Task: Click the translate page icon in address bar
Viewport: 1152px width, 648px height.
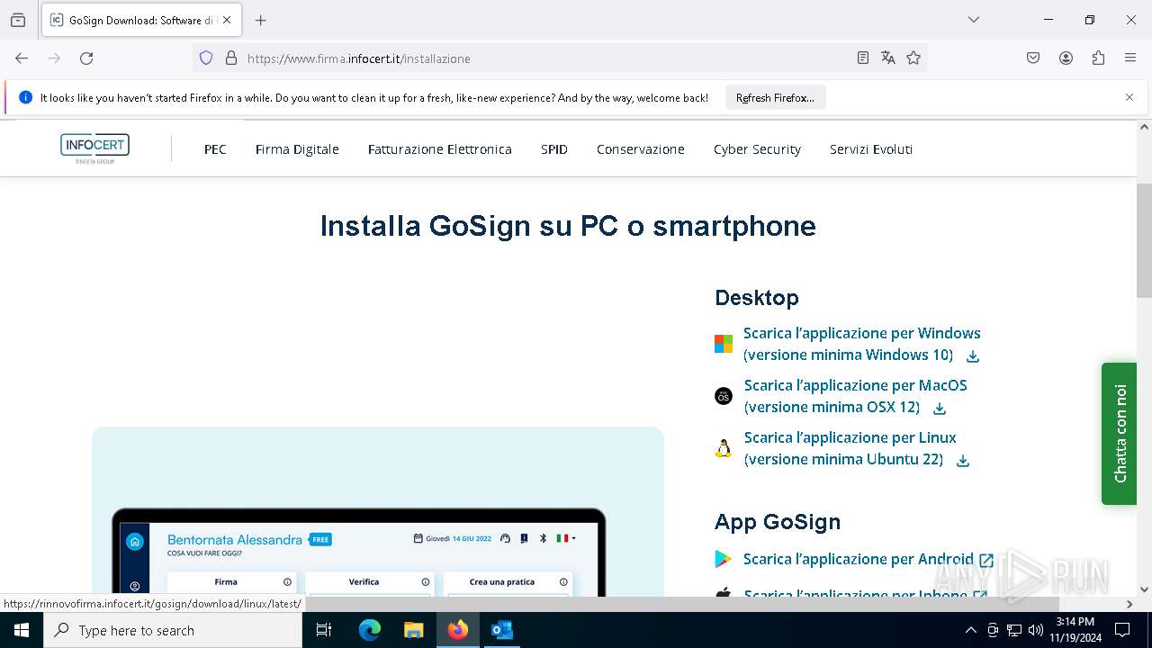Action: pyautogui.click(x=888, y=58)
